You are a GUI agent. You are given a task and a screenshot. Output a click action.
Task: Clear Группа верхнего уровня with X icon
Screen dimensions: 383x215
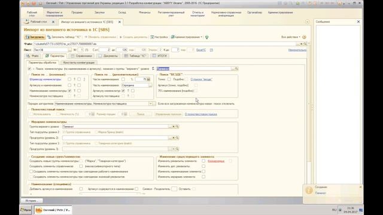click(174, 127)
